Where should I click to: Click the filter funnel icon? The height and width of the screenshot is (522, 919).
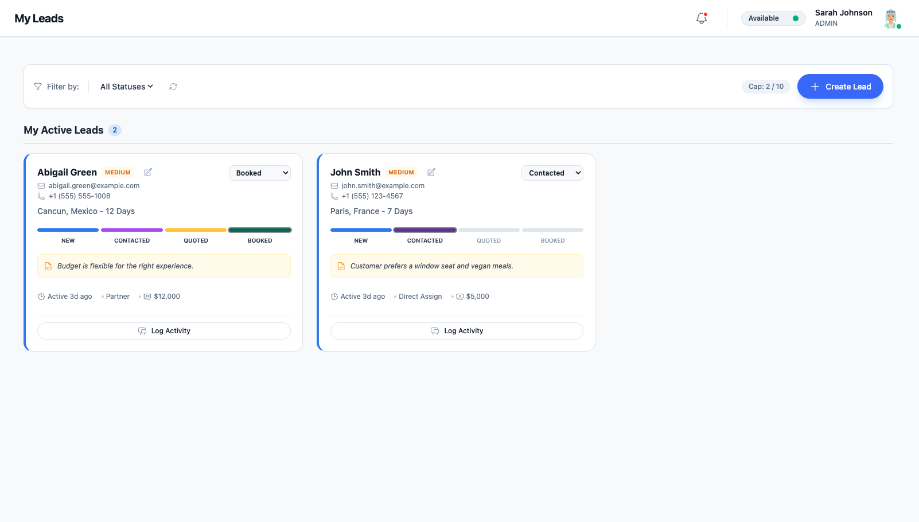click(37, 86)
